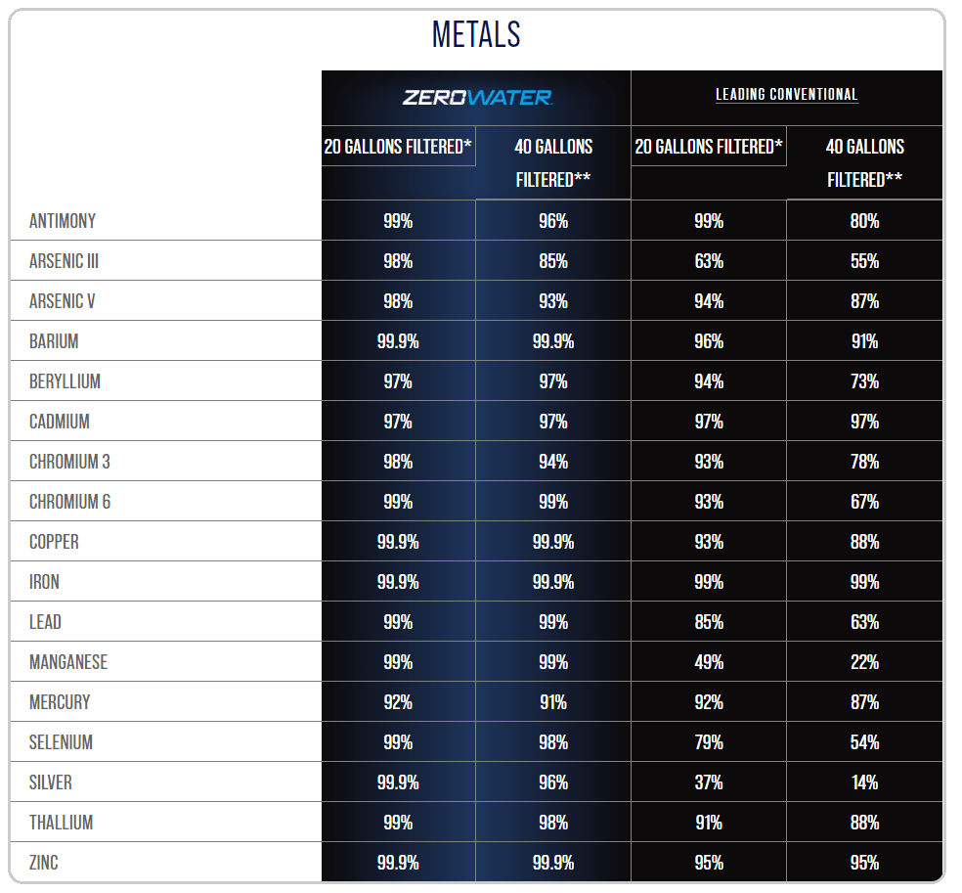Click the Leading Conventional header link
This screenshot has height=893, width=962.
[786, 95]
